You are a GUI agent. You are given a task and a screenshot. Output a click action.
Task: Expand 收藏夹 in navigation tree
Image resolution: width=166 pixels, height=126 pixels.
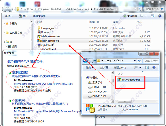(4, 24)
